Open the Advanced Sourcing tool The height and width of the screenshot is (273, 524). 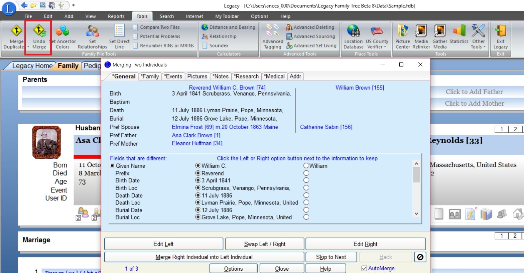tap(310, 36)
